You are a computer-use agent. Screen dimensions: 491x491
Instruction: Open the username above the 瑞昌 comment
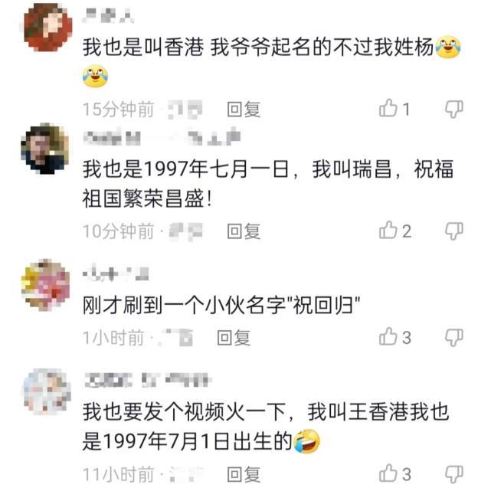[x=162, y=137]
